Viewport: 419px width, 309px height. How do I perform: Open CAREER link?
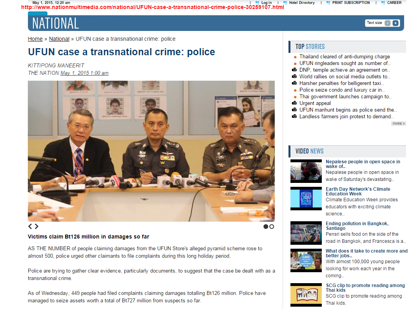tap(394, 3)
